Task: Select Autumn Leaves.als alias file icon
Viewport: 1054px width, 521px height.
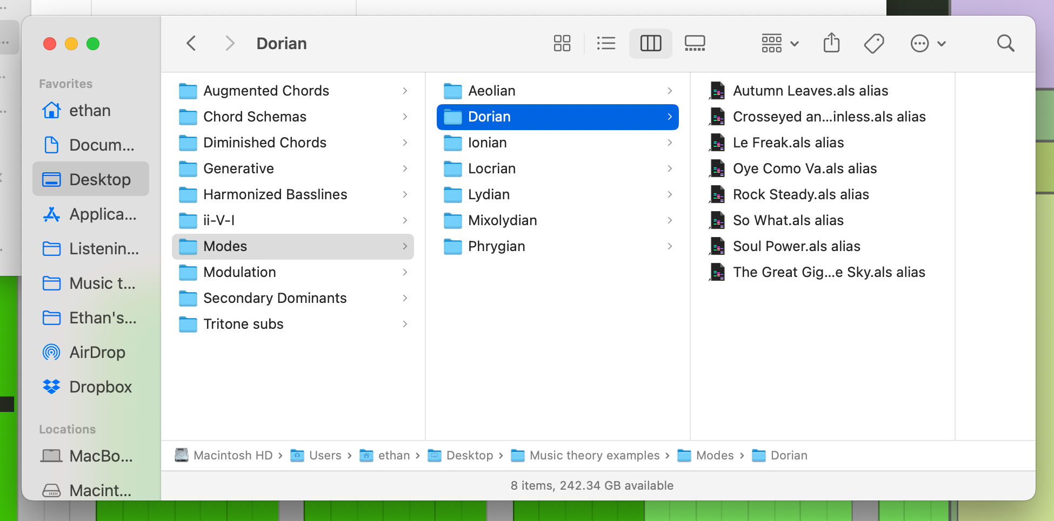Action: tap(717, 91)
